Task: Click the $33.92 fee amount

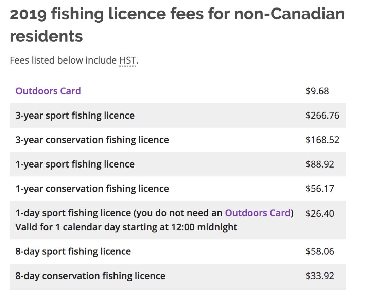Action: [320, 276]
